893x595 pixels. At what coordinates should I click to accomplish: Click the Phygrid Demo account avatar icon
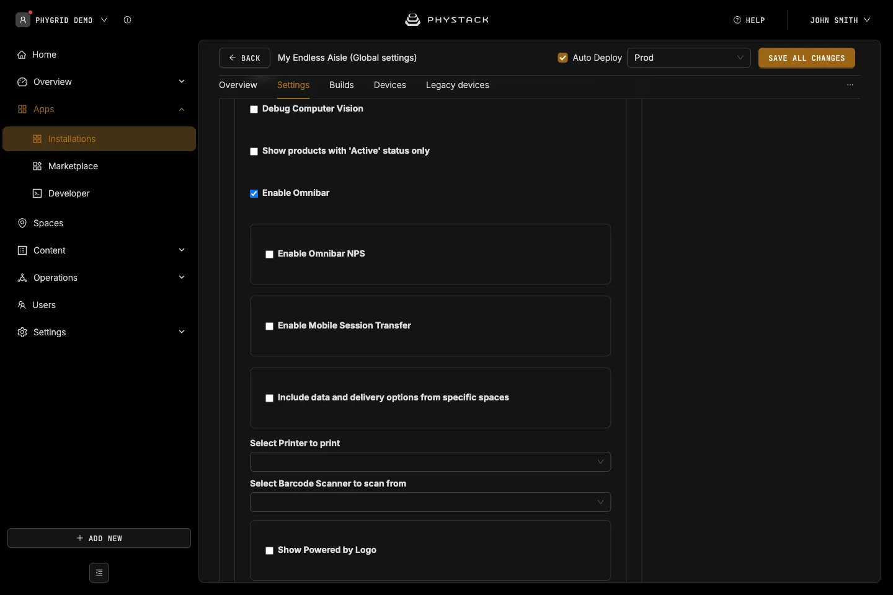[x=23, y=20]
